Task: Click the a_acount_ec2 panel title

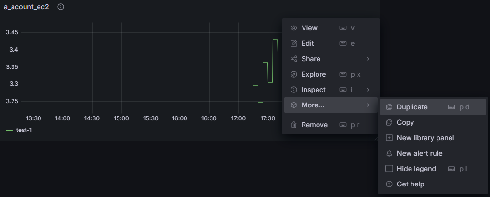Action: pos(26,7)
